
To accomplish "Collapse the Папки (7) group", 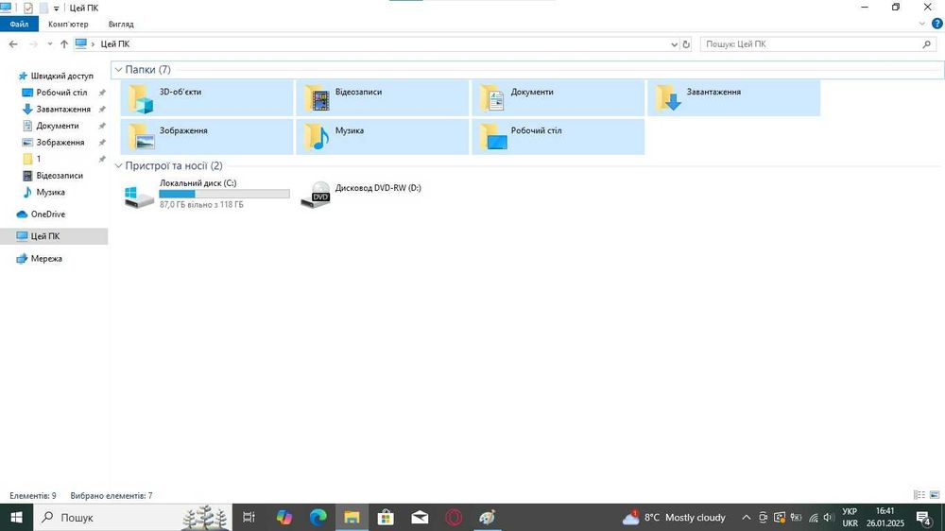I will (x=119, y=70).
